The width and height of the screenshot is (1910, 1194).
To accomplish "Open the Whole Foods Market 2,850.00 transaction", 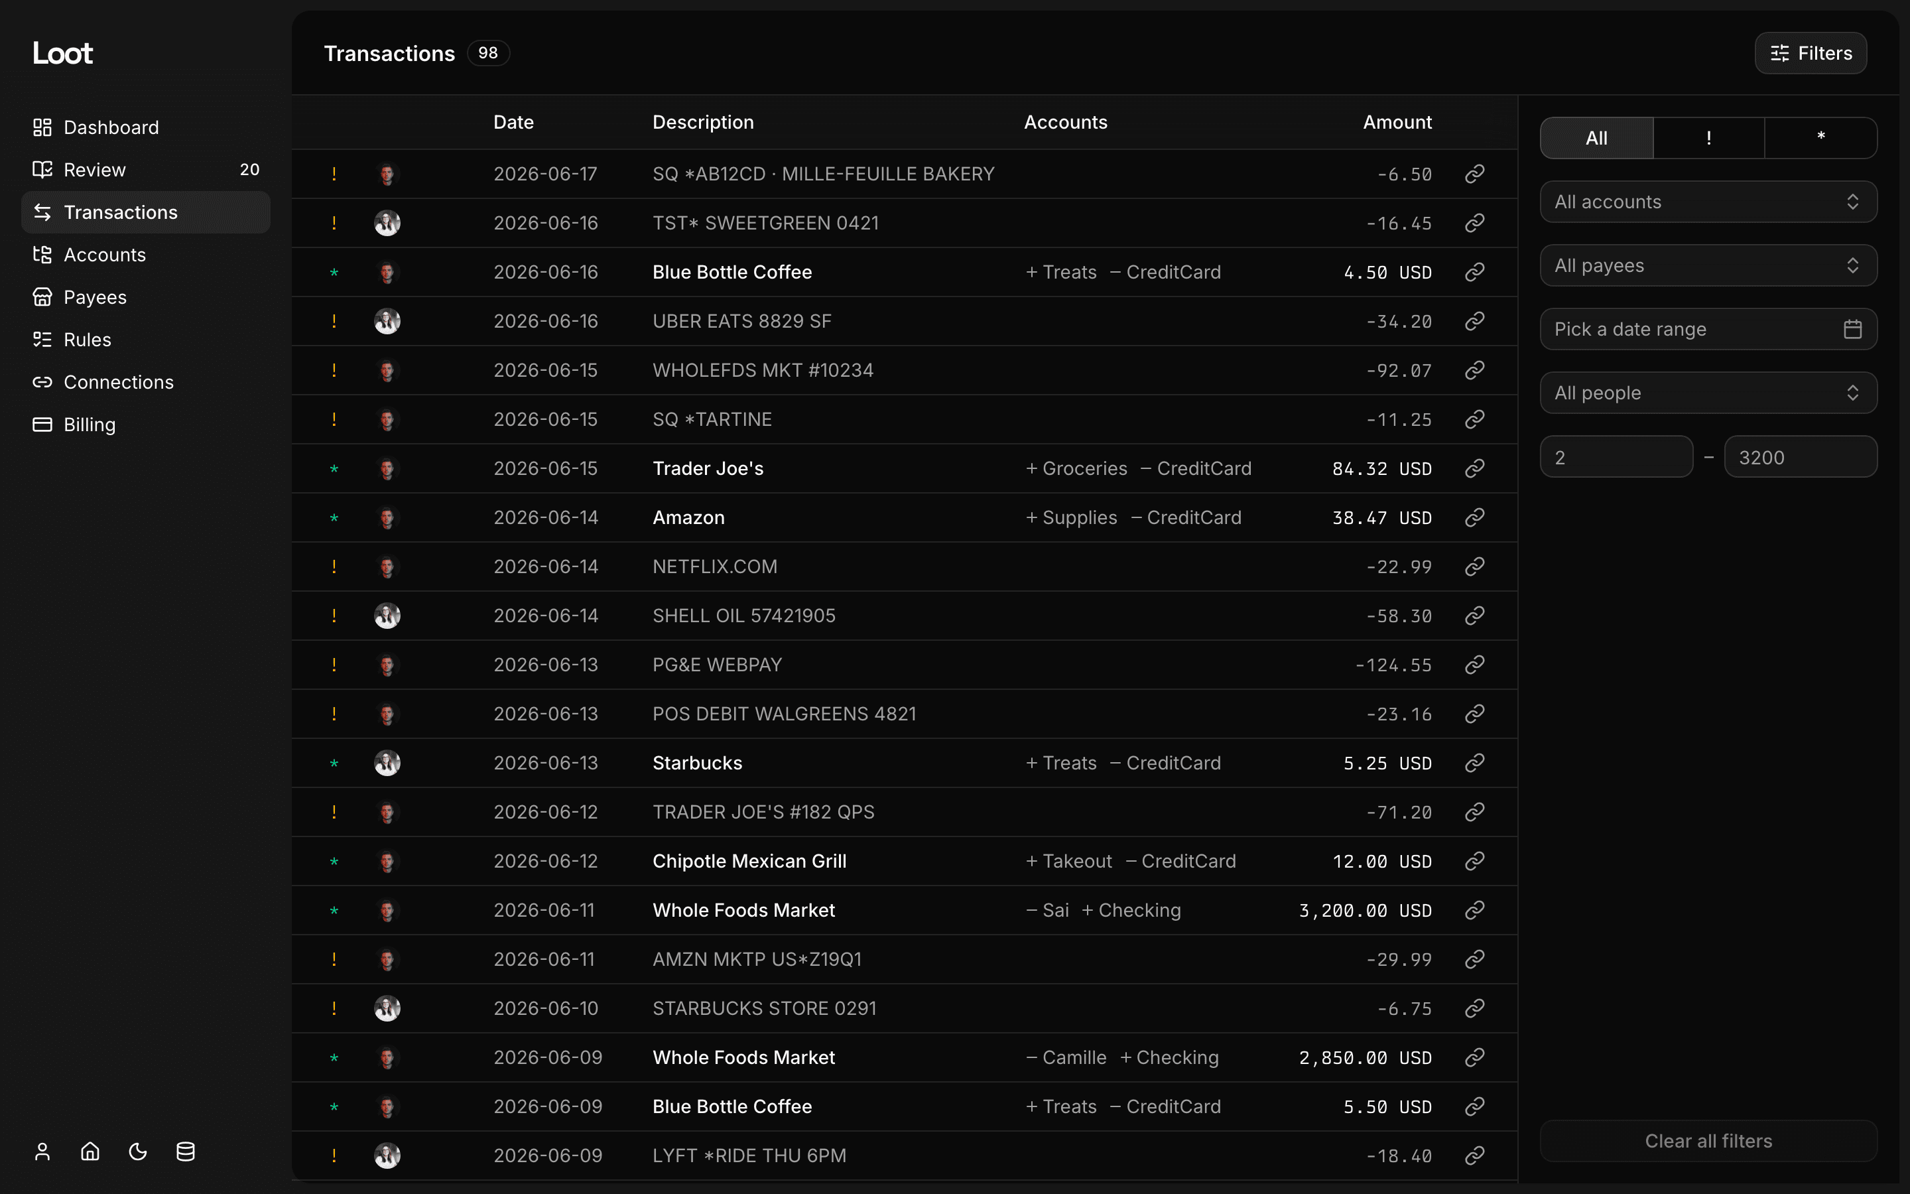I will (905, 1057).
